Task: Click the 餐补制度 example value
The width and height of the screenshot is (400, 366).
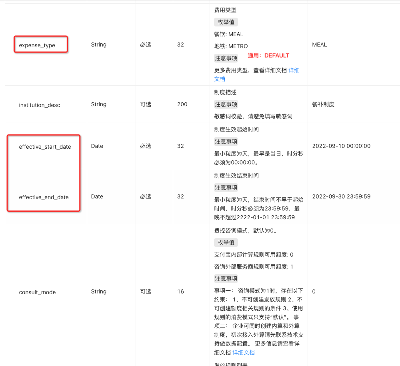Action: (x=323, y=104)
